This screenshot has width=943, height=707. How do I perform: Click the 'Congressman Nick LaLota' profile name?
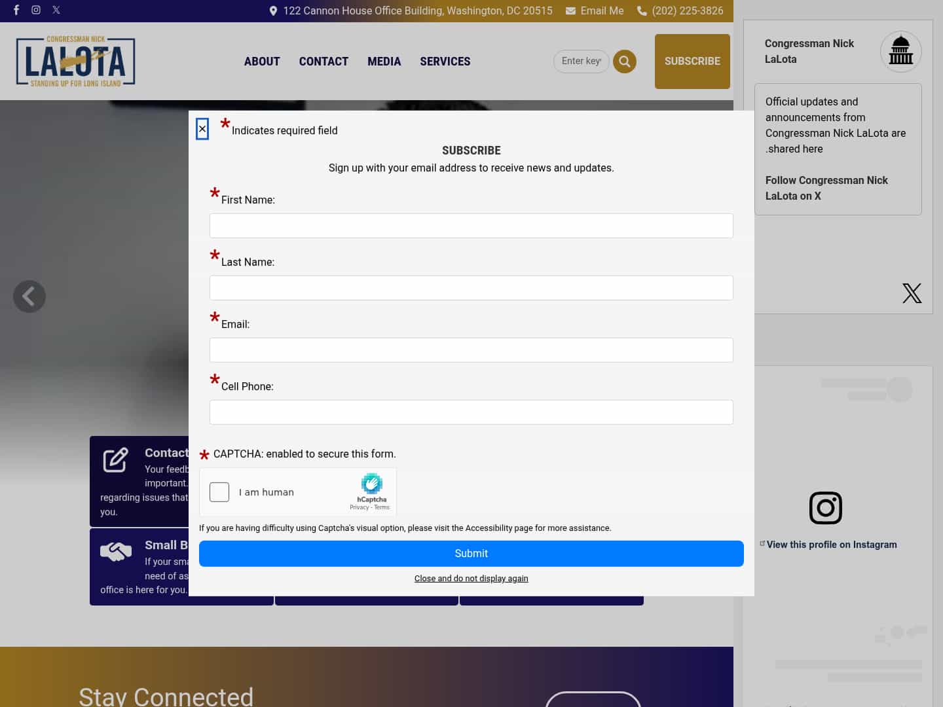(809, 51)
